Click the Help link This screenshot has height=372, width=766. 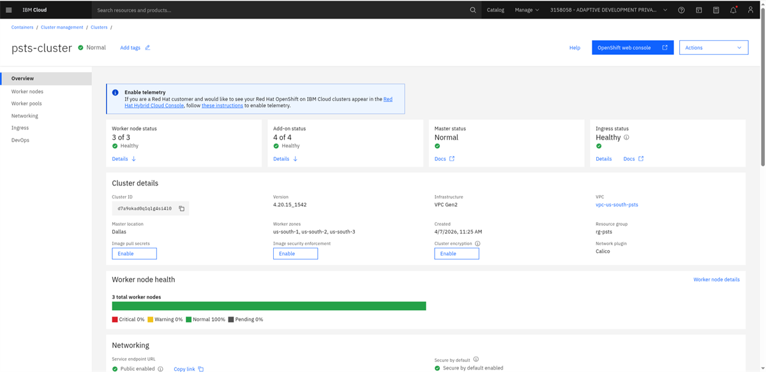point(574,48)
